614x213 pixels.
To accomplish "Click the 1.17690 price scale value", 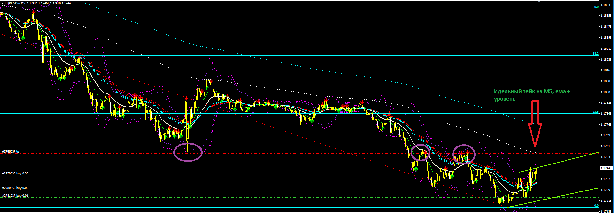I will (606, 135).
